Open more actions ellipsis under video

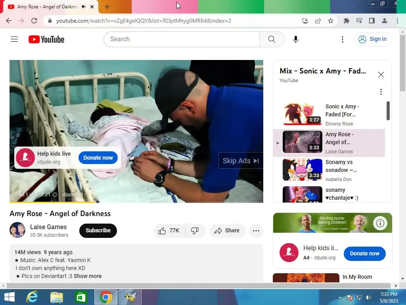(x=256, y=231)
